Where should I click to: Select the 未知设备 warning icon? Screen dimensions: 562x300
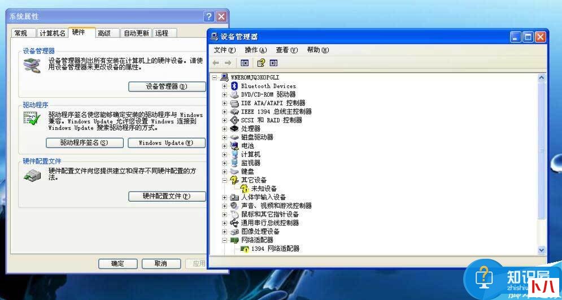coord(245,189)
